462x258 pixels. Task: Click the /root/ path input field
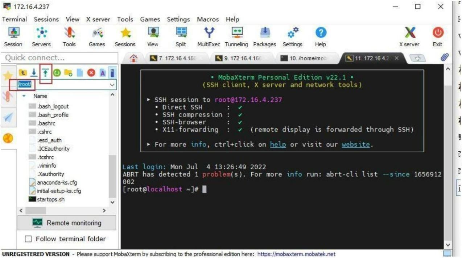click(63, 85)
